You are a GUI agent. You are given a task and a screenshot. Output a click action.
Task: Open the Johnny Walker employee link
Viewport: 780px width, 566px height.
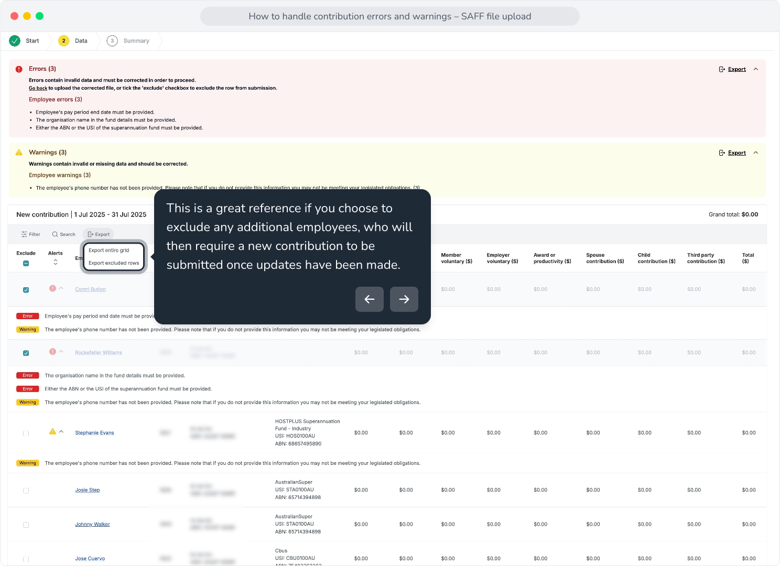pos(92,524)
